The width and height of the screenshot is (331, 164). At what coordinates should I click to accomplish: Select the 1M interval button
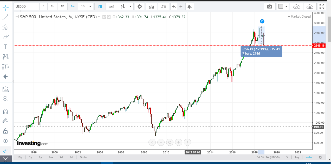tap(73, 6)
